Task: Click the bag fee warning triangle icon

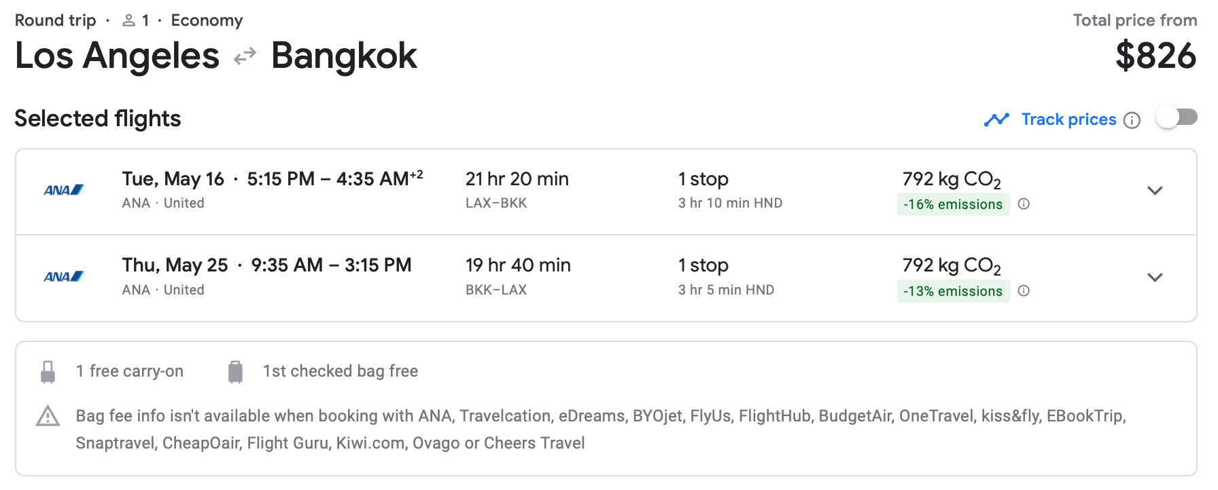Action: pos(48,416)
